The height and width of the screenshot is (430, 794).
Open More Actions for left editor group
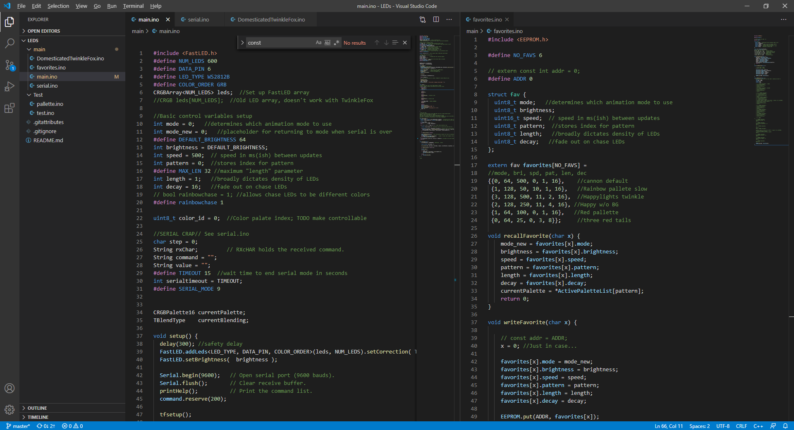449,19
